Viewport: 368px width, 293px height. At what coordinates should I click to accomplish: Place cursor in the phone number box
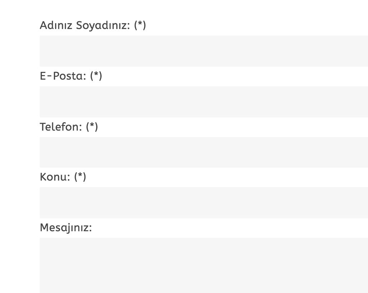[204, 152]
